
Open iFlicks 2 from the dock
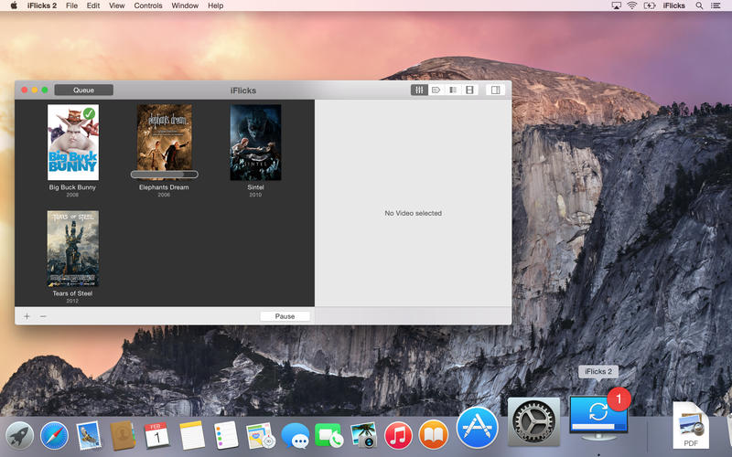(x=598, y=413)
